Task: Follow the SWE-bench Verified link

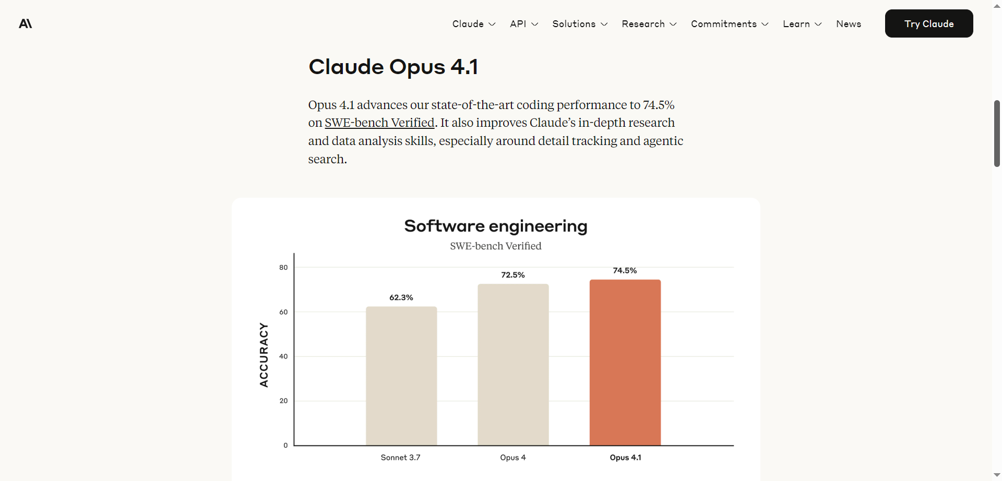Action: tap(379, 123)
